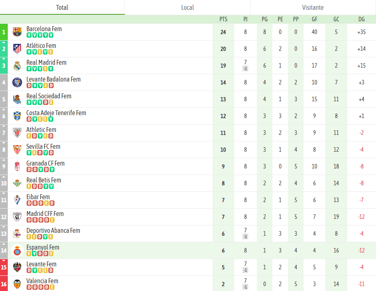
Task: Click the Valencia Fem club crest
Action: (x=17, y=284)
